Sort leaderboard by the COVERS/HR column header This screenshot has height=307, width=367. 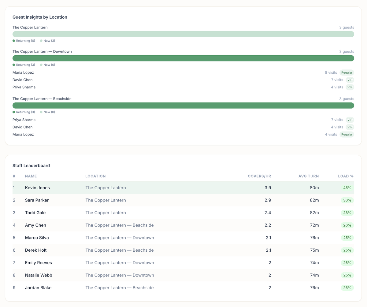coord(259,176)
